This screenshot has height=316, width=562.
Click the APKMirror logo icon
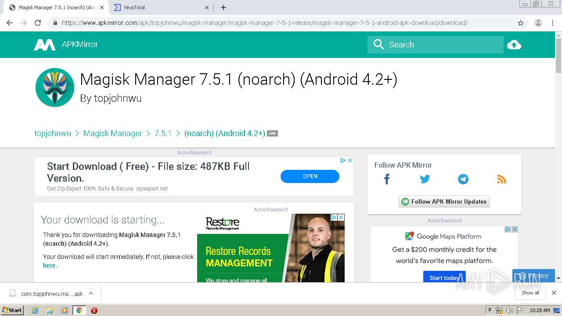45,45
